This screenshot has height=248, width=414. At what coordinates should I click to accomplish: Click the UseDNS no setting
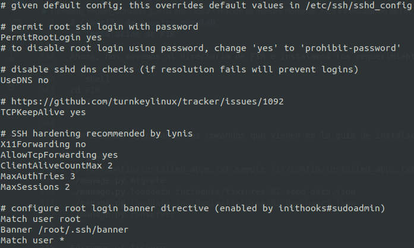[25, 80]
